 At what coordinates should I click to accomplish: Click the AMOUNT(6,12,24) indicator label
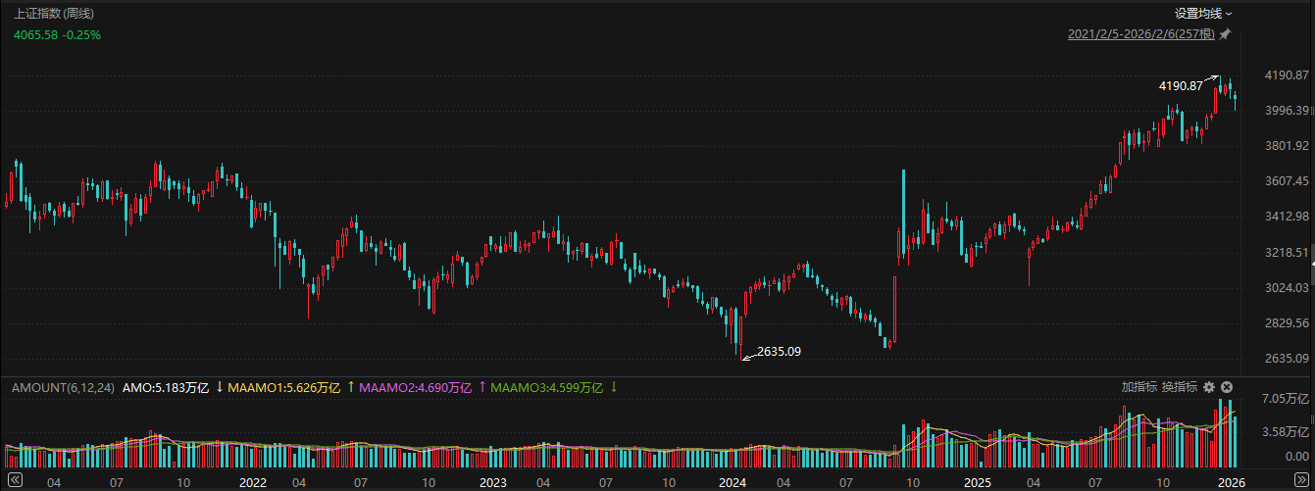click(x=64, y=388)
